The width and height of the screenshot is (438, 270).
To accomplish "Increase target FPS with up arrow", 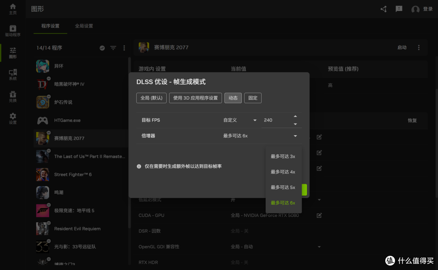I will pos(295,116).
